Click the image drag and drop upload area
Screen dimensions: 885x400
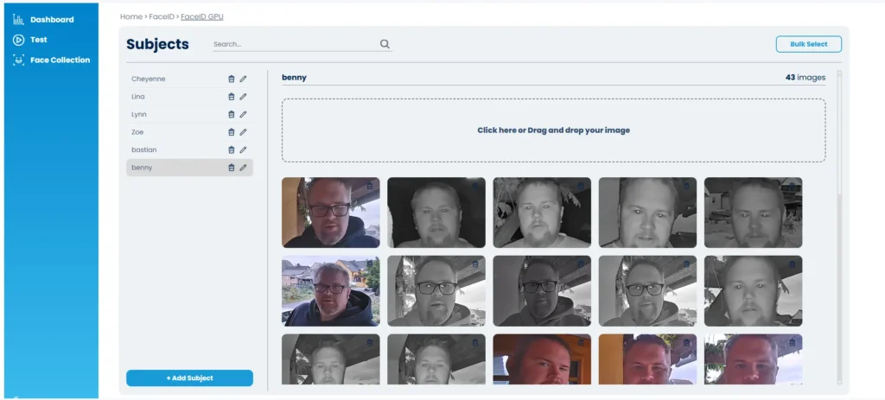[553, 130]
